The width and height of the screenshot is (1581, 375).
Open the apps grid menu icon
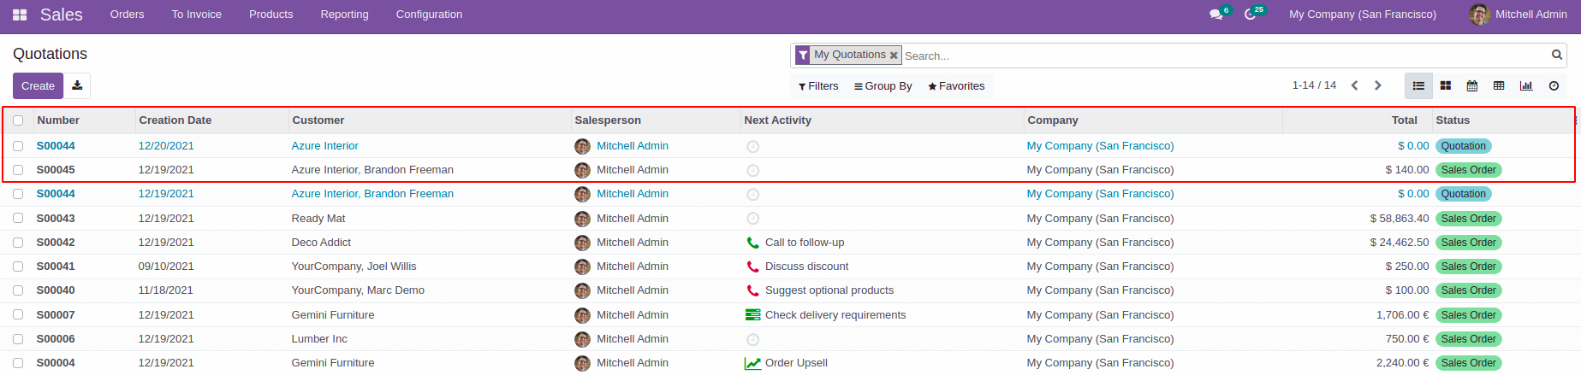coord(20,15)
